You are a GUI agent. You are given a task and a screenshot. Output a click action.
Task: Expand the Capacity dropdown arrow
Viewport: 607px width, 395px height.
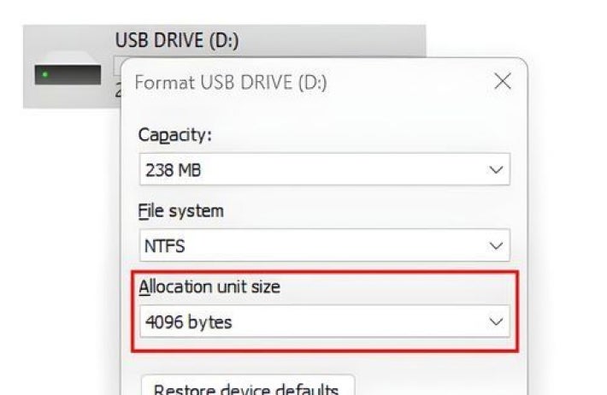(x=495, y=170)
